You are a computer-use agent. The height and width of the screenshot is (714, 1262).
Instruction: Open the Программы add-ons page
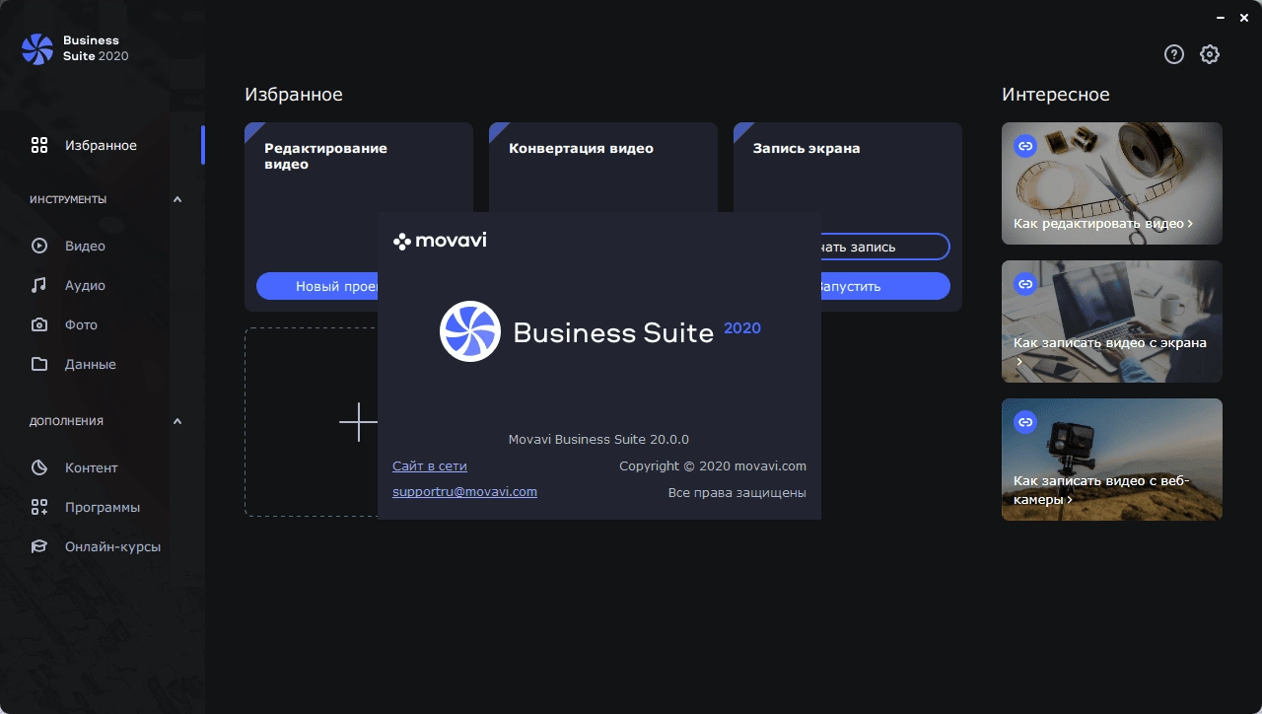(x=103, y=507)
